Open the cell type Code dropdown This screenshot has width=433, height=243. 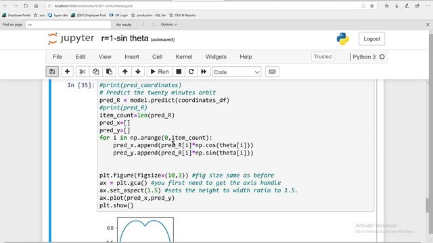click(x=237, y=72)
